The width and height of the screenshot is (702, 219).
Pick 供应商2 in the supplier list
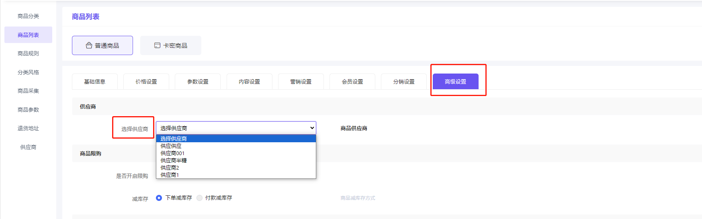pyautogui.click(x=170, y=168)
